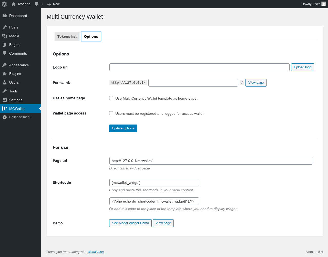Follow the WordPress footer link
328x257 pixels.
click(95, 252)
